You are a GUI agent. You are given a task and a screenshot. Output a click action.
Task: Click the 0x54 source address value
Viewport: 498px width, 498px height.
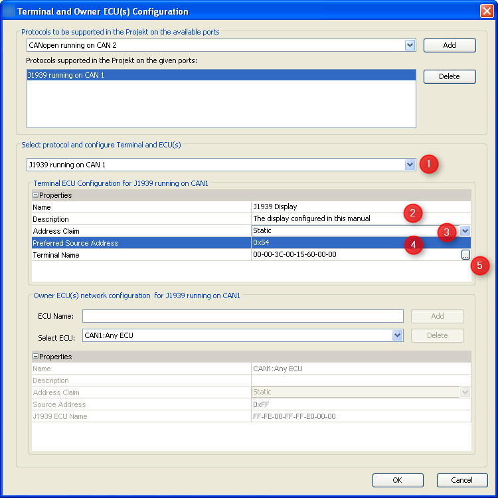261,242
